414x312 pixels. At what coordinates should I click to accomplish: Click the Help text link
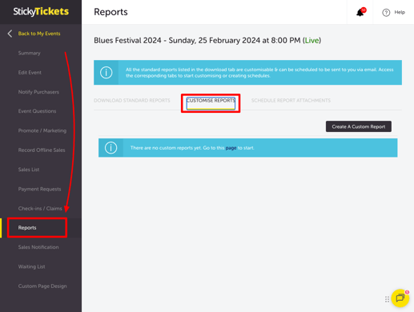coord(400,12)
